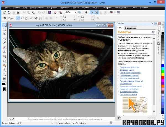Image resolution: width=166 pixels, height=127 pixels.
Task: Pick the green swatch in color palette
Action: coord(163,72)
